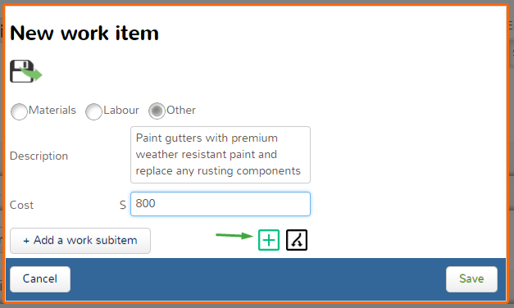The height and width of the screenshot is (308, 514).
Task: Select the Materials radio button
Action: click(x=19, y=111)
